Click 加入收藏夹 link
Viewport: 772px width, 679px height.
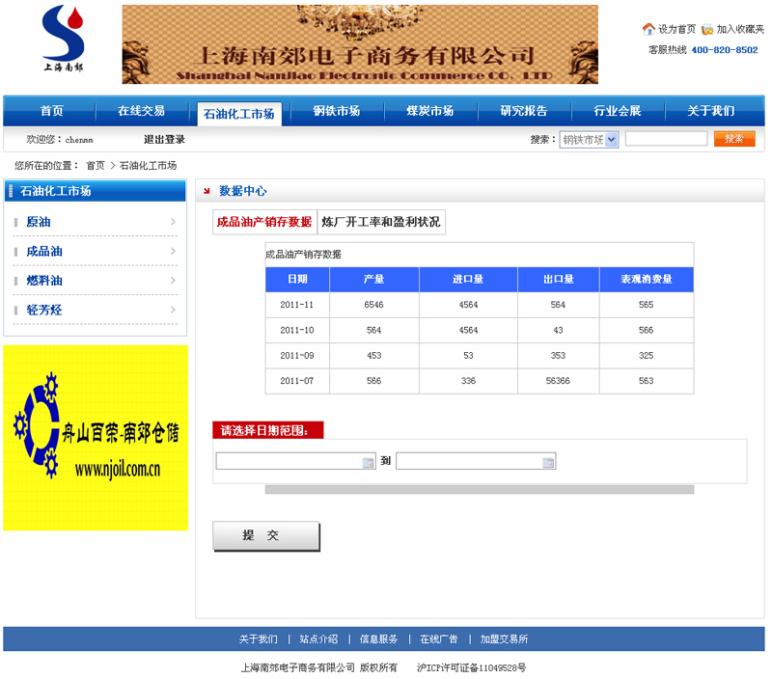tap(740, 29)
